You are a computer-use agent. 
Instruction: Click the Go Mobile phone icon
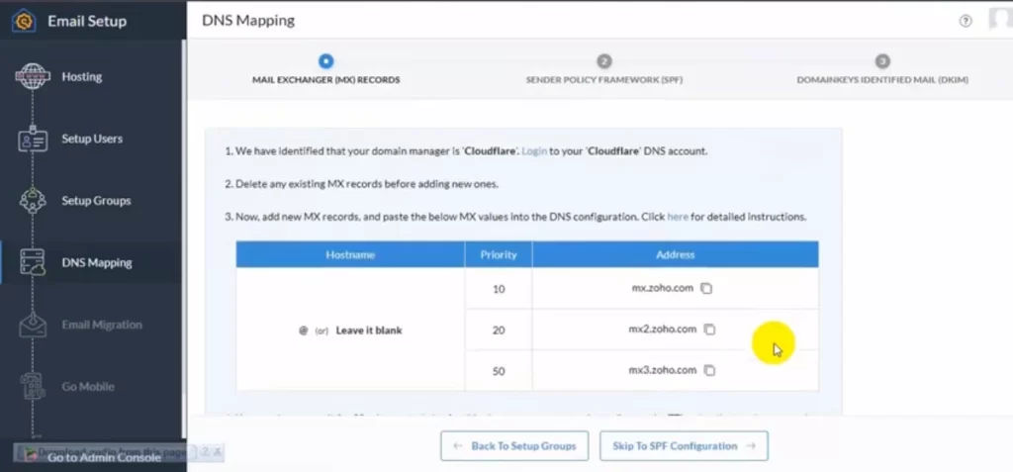point(33,387)
